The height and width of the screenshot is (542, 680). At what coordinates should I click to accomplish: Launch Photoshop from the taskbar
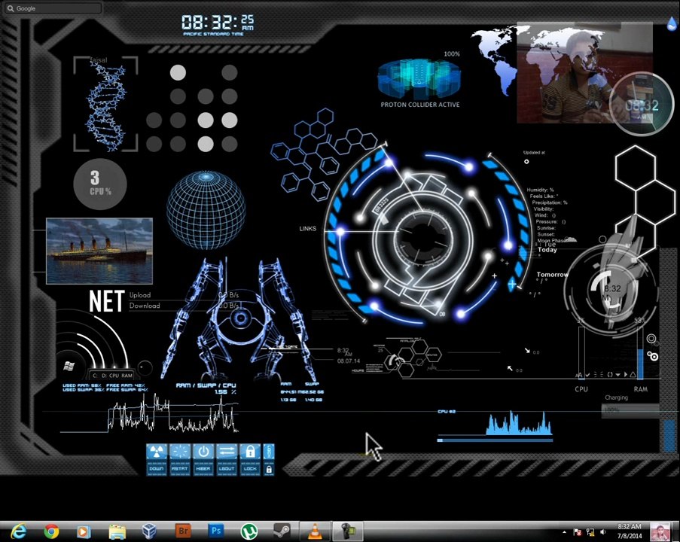216,531
